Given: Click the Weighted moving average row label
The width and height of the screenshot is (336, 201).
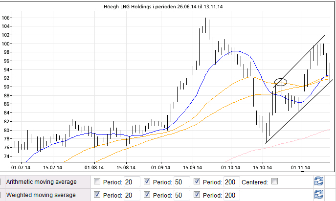Looking at the screenshot, I should coord(41,195).
